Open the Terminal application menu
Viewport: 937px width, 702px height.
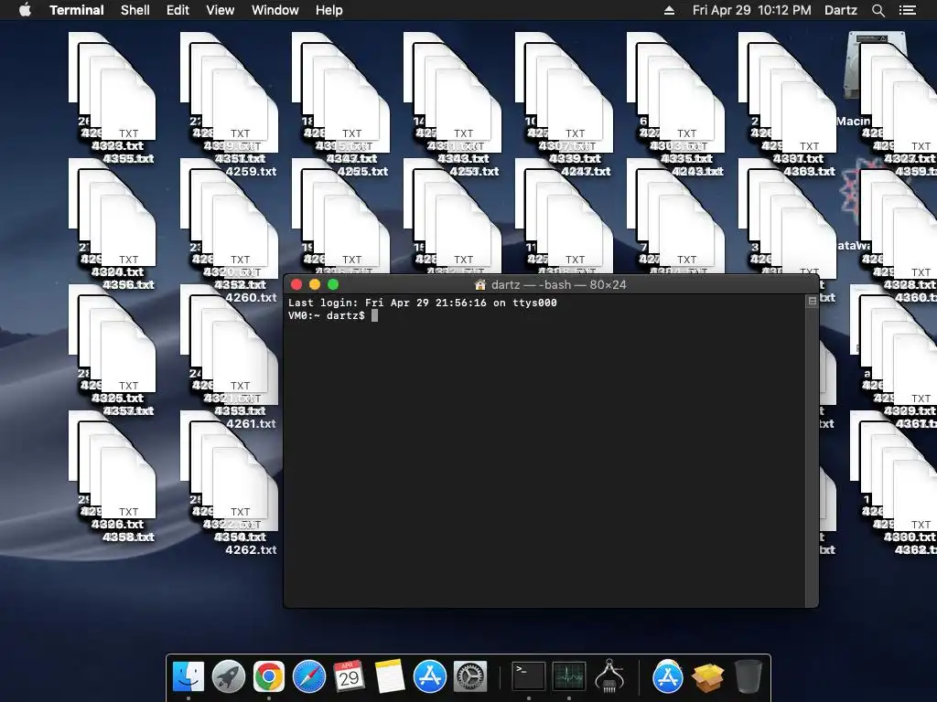pos(77,10)
